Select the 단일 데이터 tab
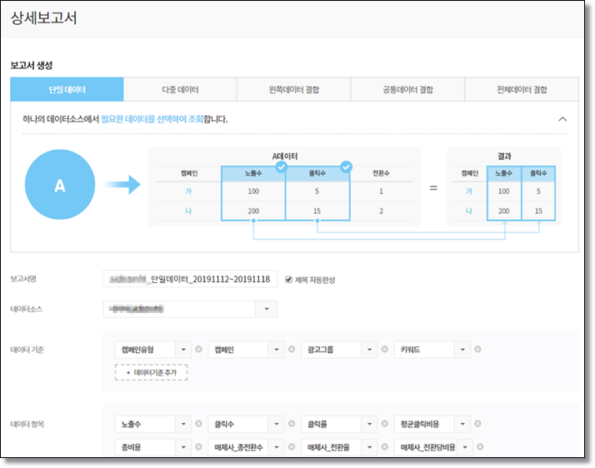 click(x=67, y=89)
